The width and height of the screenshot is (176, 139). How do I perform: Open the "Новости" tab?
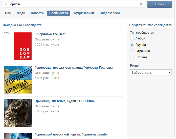coord(37,13)
